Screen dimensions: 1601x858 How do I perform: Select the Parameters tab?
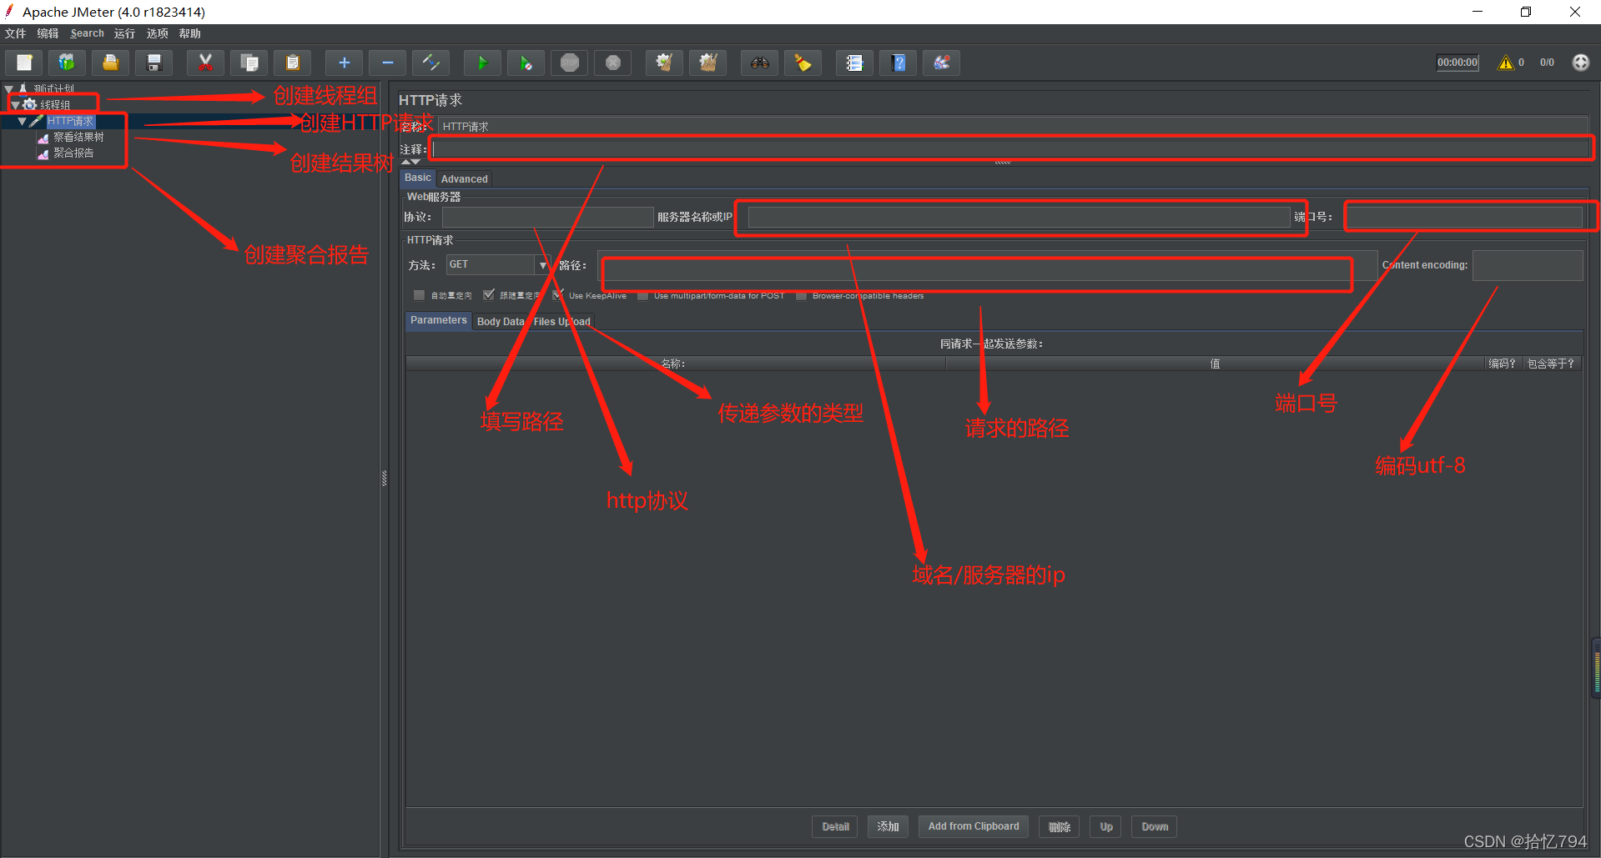click(438, 320)
